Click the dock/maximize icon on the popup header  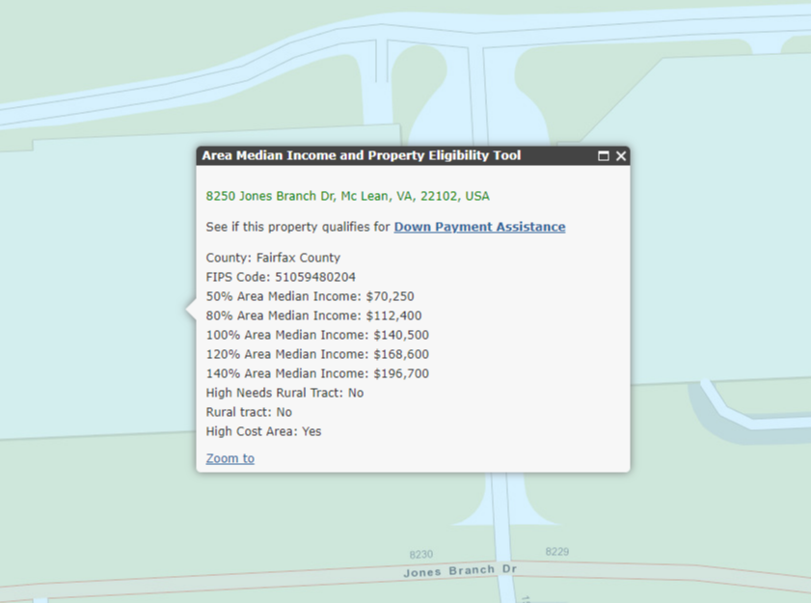604,155
